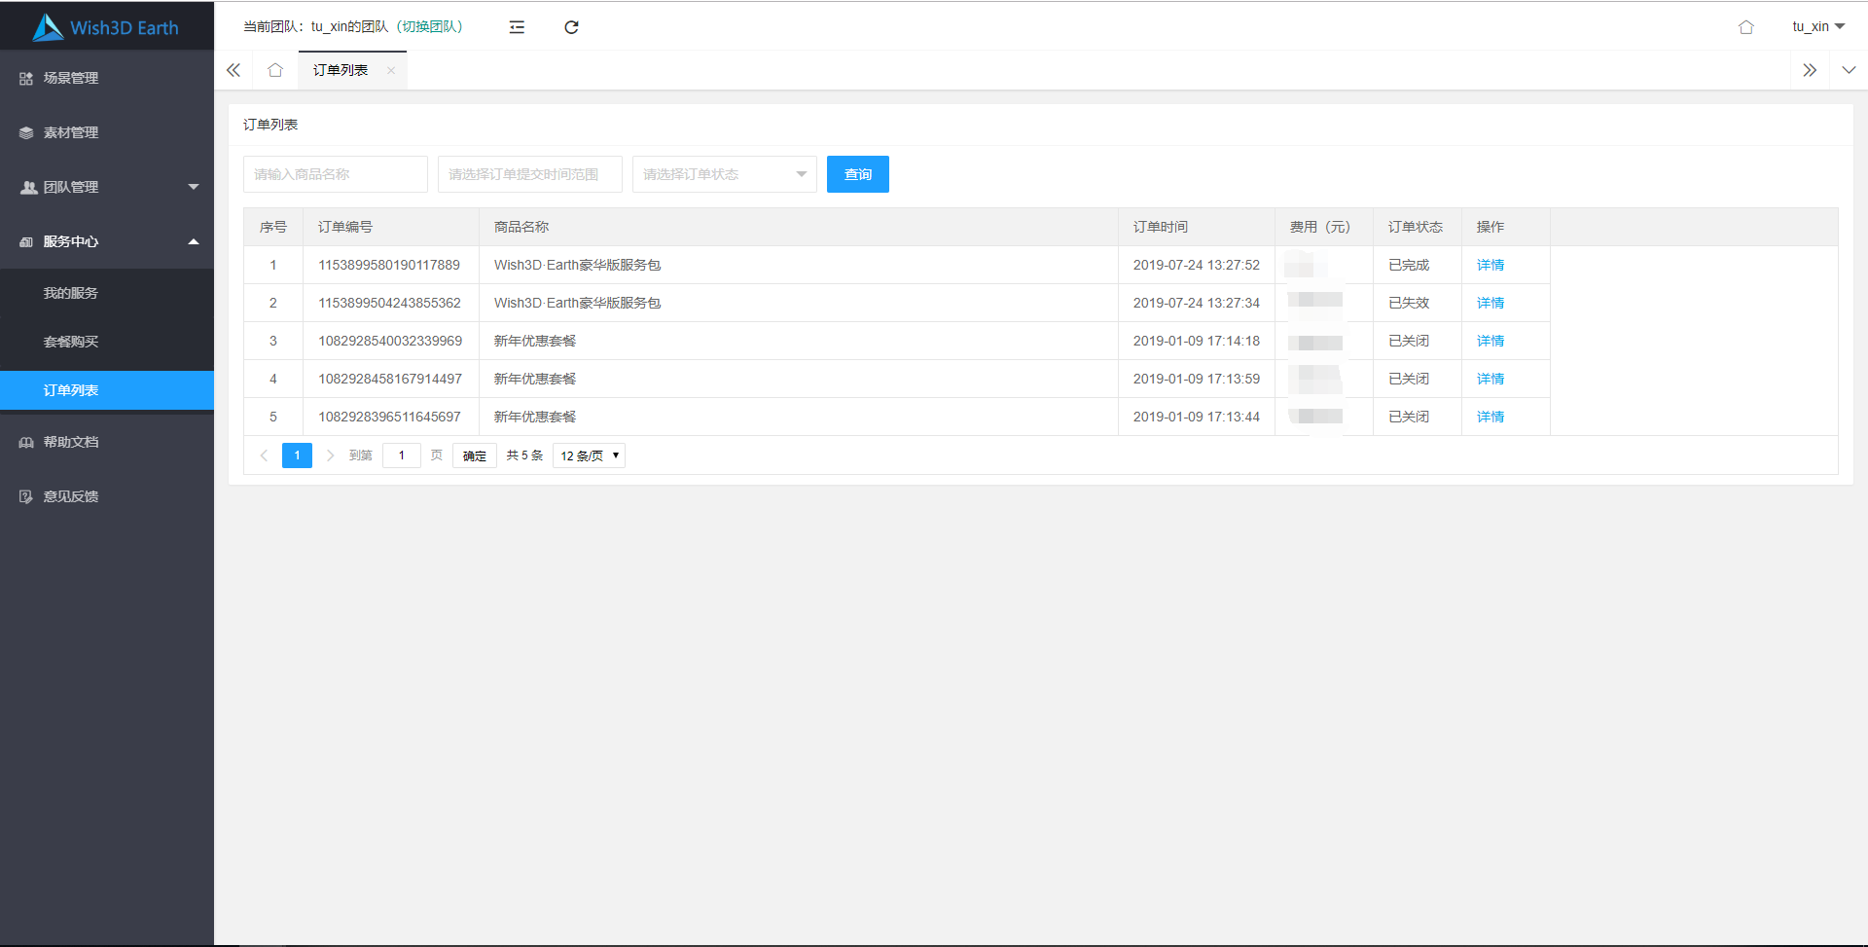Open the order status select dropdown
Viewport: 1868px width, 947px height.
tap(724, 174)
